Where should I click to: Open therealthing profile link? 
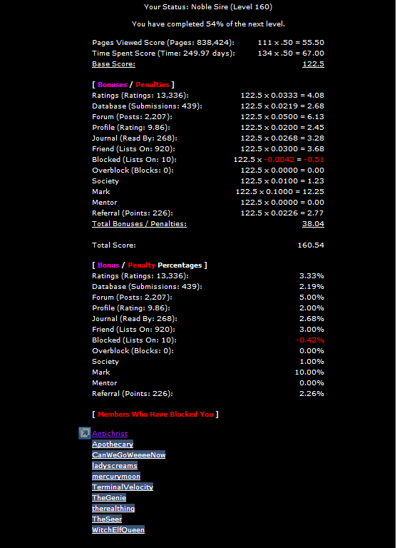(113, 509)
